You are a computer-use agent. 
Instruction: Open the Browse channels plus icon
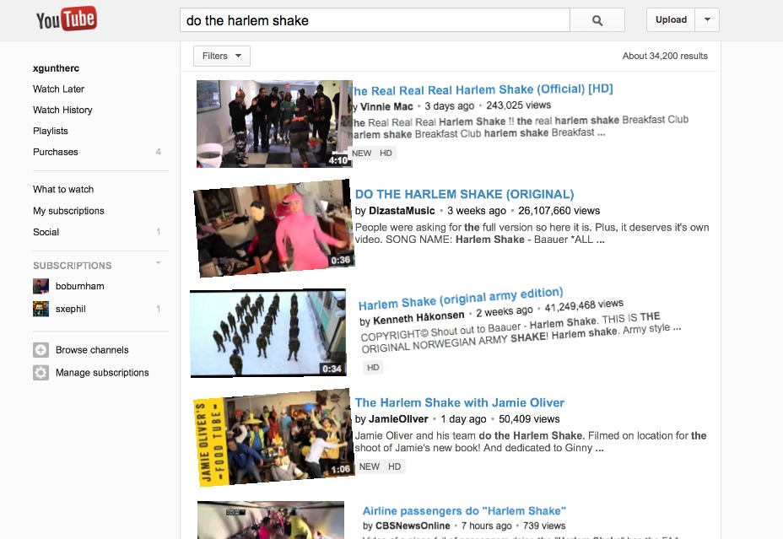[41, 350]
